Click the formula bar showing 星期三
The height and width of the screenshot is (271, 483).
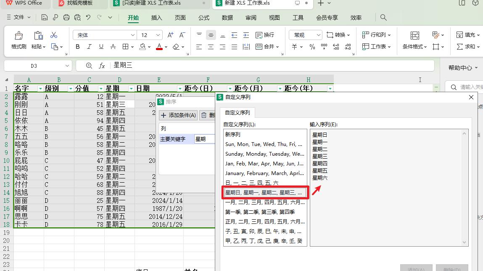click(x=255, y=66)
